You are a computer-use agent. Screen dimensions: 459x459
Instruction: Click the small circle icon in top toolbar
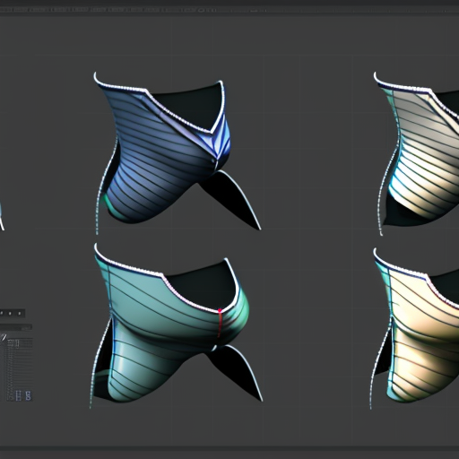click(201, 10)
